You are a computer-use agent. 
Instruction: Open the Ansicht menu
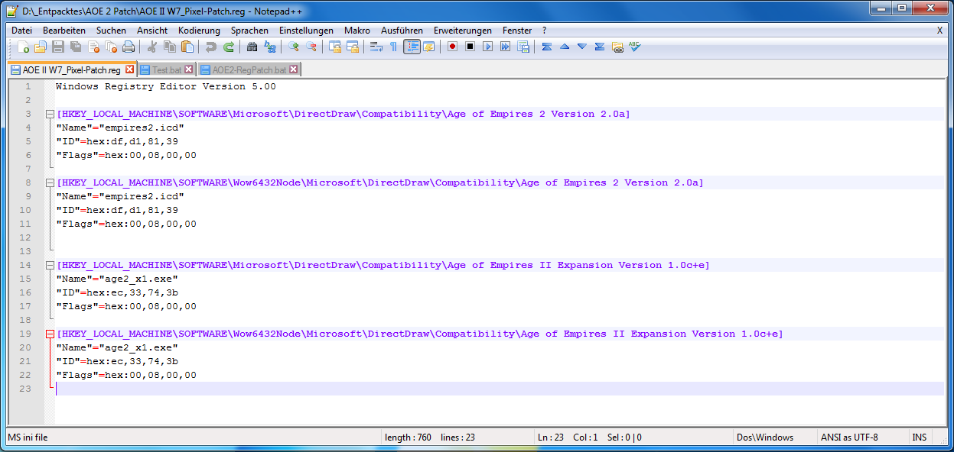click(152, 31)
